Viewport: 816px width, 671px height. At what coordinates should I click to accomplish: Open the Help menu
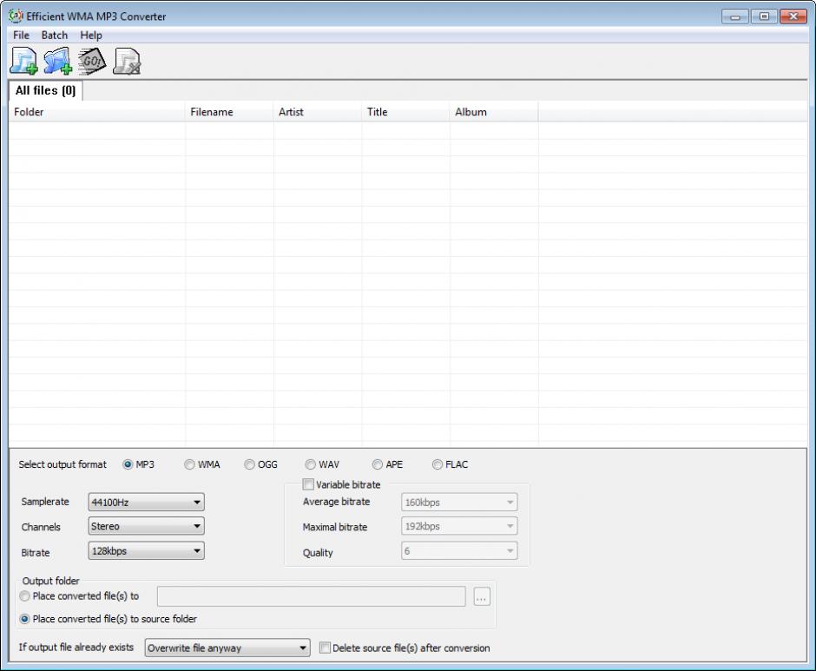coord(91,35)
